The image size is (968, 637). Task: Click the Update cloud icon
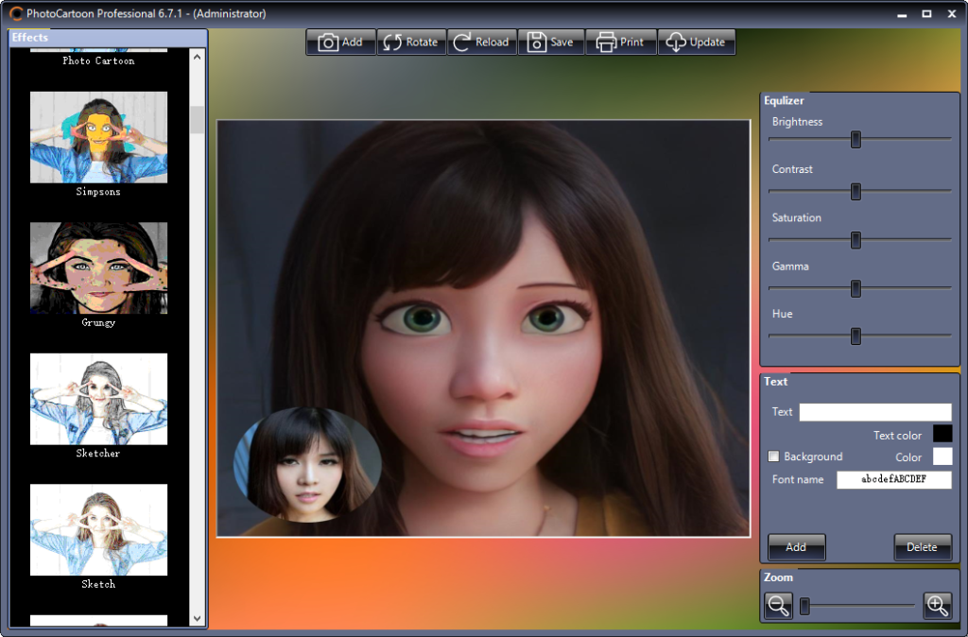point(675,42)
